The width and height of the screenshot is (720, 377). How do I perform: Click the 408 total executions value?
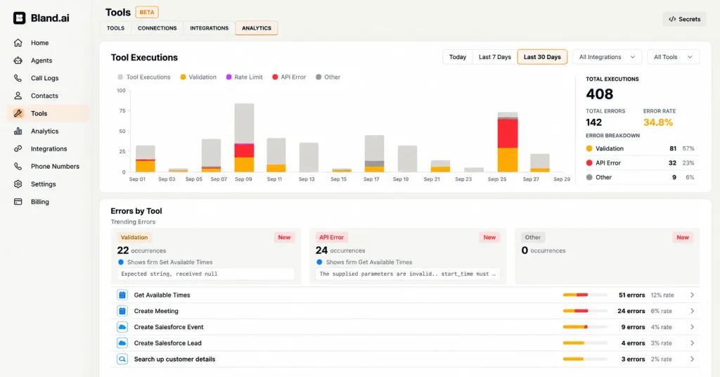[x=599, y=94]
